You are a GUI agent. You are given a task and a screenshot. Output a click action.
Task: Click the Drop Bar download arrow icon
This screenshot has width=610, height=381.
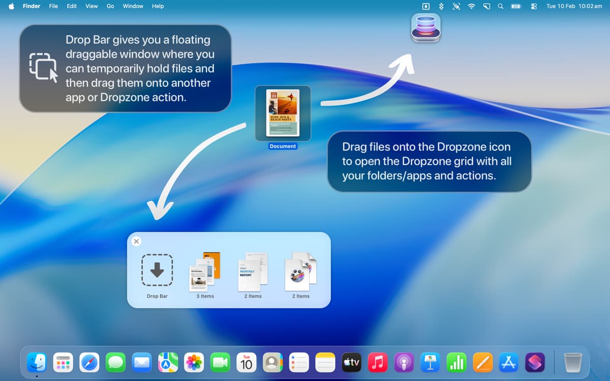tap(157, 271)
